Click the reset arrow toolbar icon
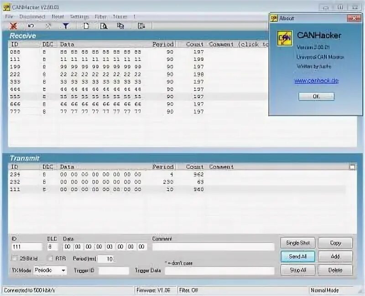The width and height of the screenshot is (365, 296). (x=31, y=26)
